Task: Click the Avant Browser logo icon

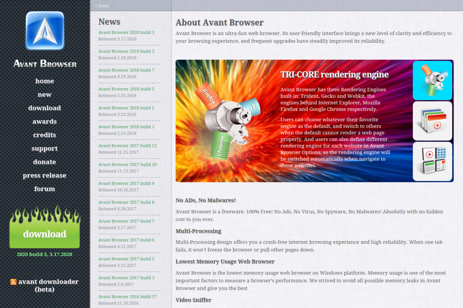Action: tap(45, 31)
